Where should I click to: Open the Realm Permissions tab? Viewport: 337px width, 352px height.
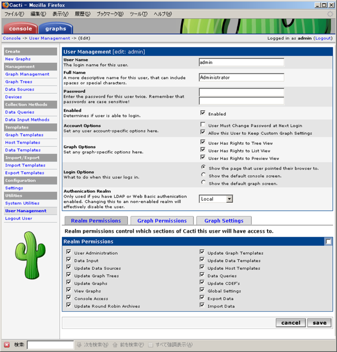96,221
